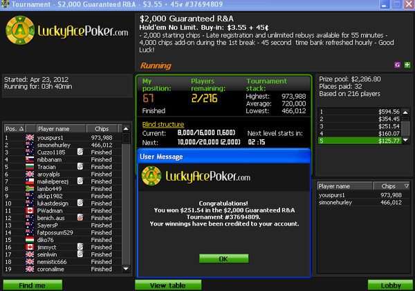Sort right panel by Chips descending arrow
Viewport: 415px width, 291px height.
[x=407, y=186]
